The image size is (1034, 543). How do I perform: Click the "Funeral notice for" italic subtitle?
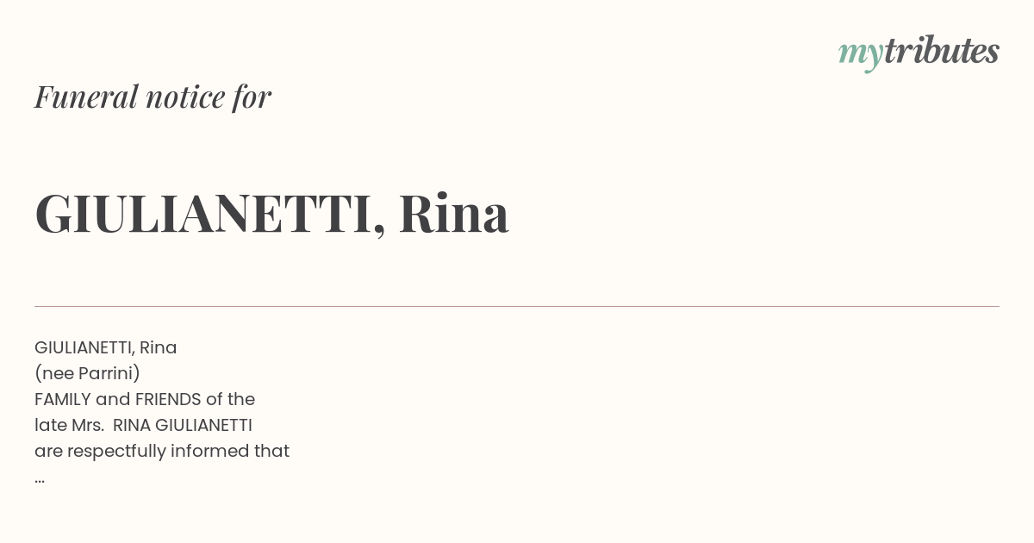point(153,97)
